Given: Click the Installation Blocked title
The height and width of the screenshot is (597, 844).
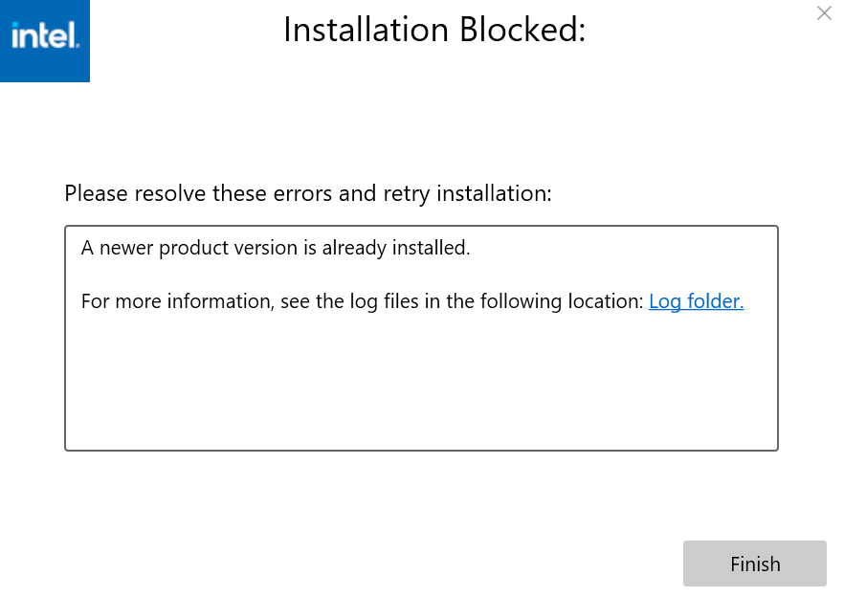Looking at the screenshot, I should 433,30.
